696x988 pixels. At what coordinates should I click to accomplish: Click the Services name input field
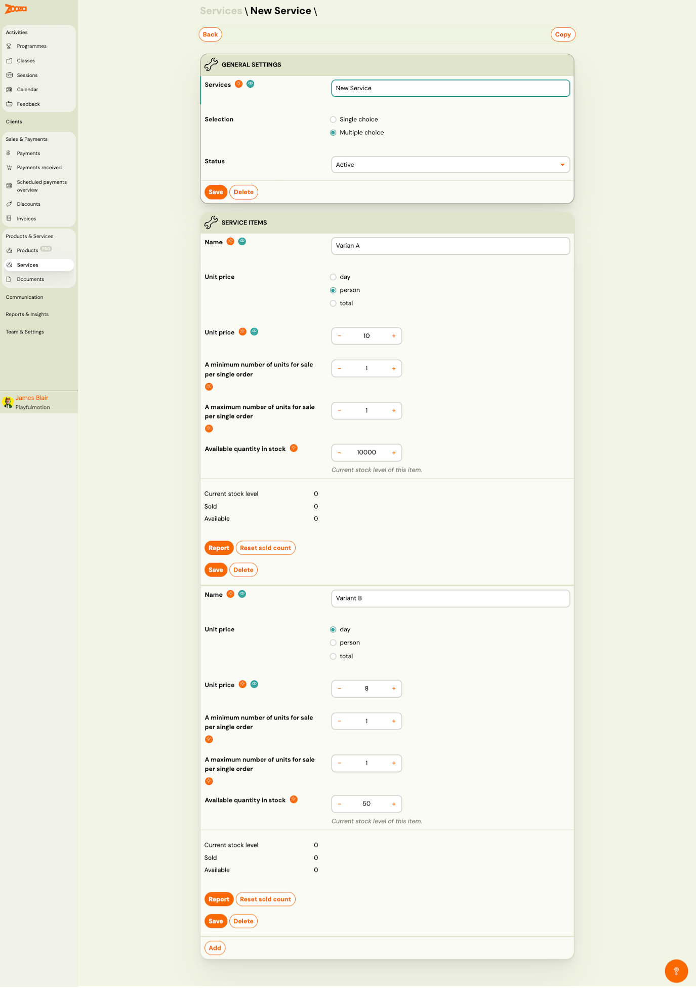[450, 88]
